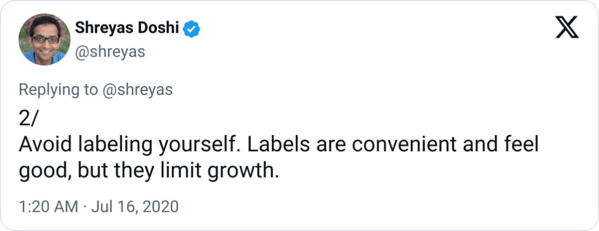Click the blue verified badge
The width and height of the screenshot is (599, 231).
click(x=192, y=28)
